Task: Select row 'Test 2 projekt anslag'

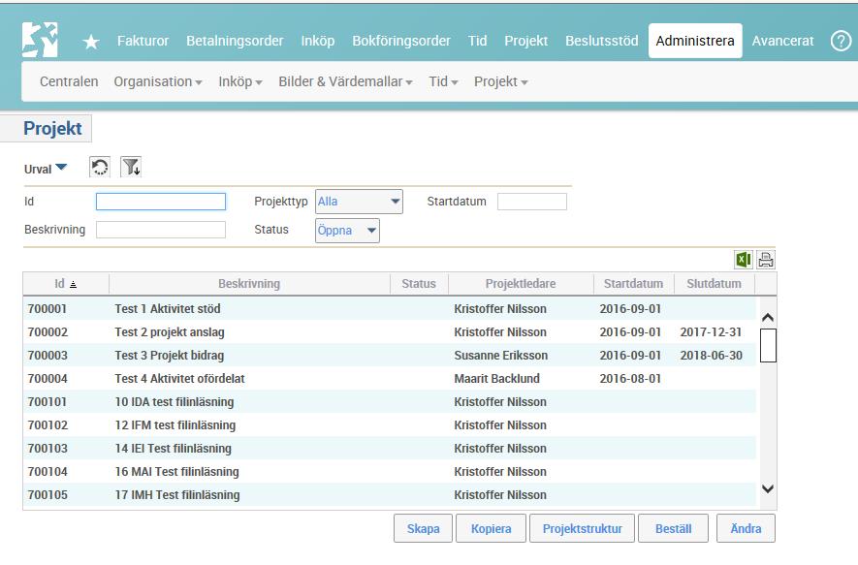Action: [x=390, y=332]
